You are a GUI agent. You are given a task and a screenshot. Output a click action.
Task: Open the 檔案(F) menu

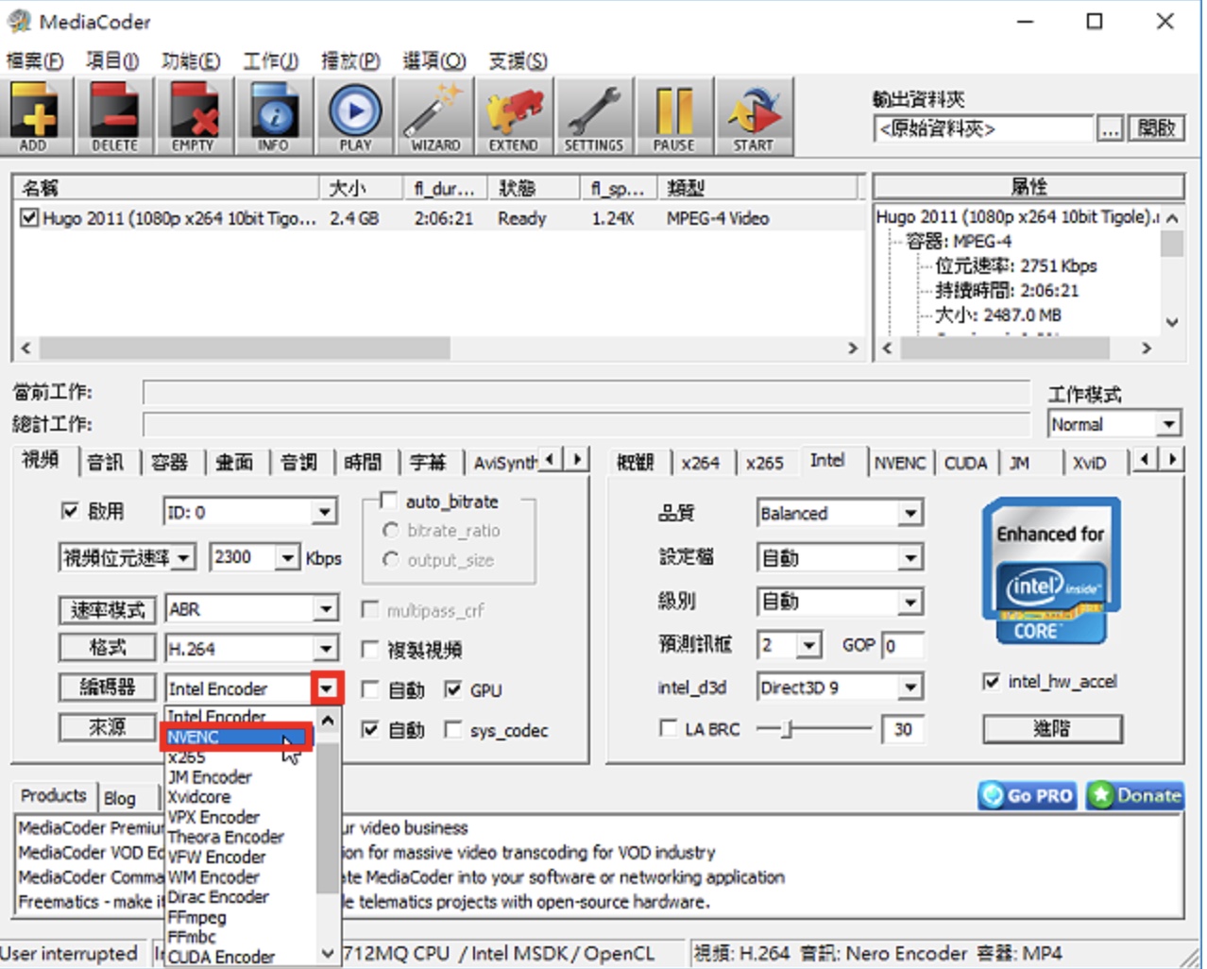(x=35, y=61)
